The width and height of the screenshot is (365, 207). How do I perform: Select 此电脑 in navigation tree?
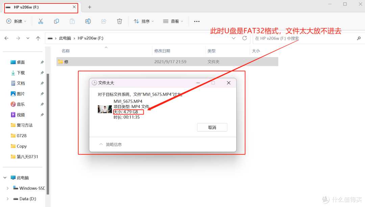pyautogui.click(x=20, y=178)
